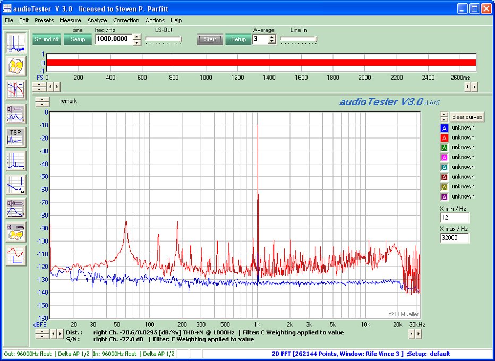This screenshot has height=361, width=495.
Task: Select the blue distortion spectrum icon
Action: pyautogui.click(x=16, y=161)
